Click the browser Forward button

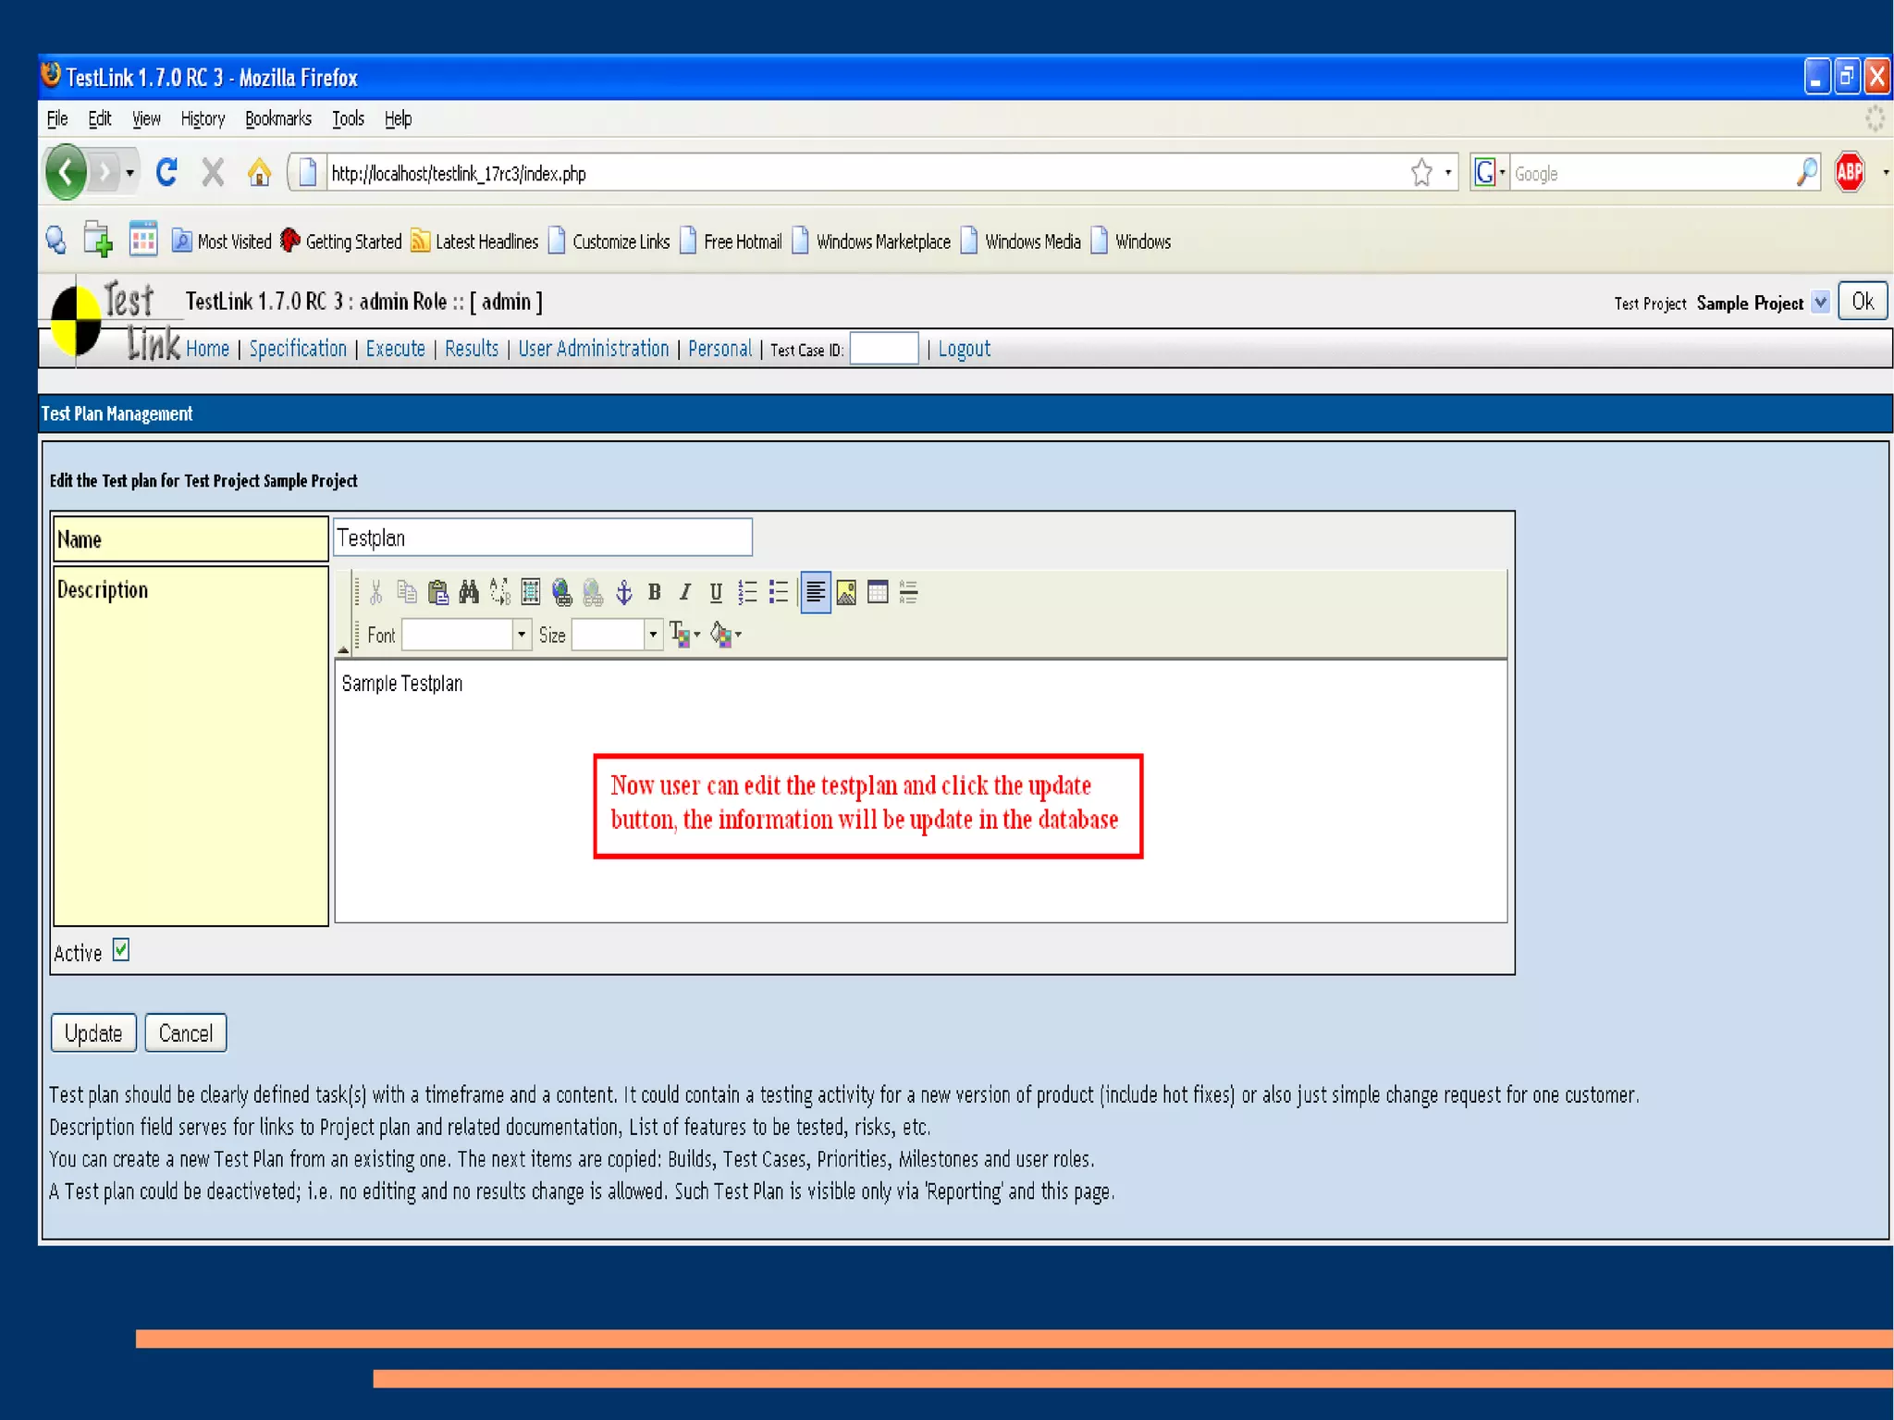[x=105, y=172]
